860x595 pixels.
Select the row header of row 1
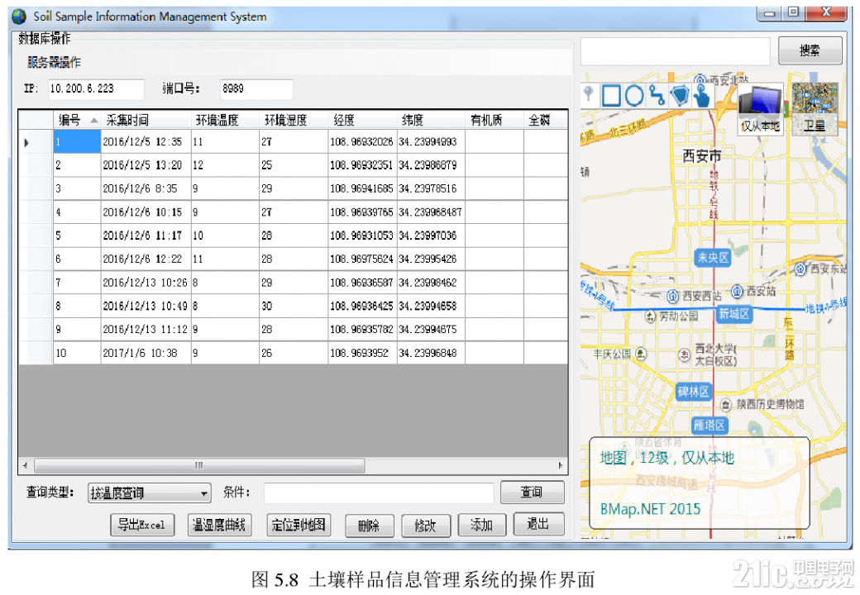(x=36, y=142)
